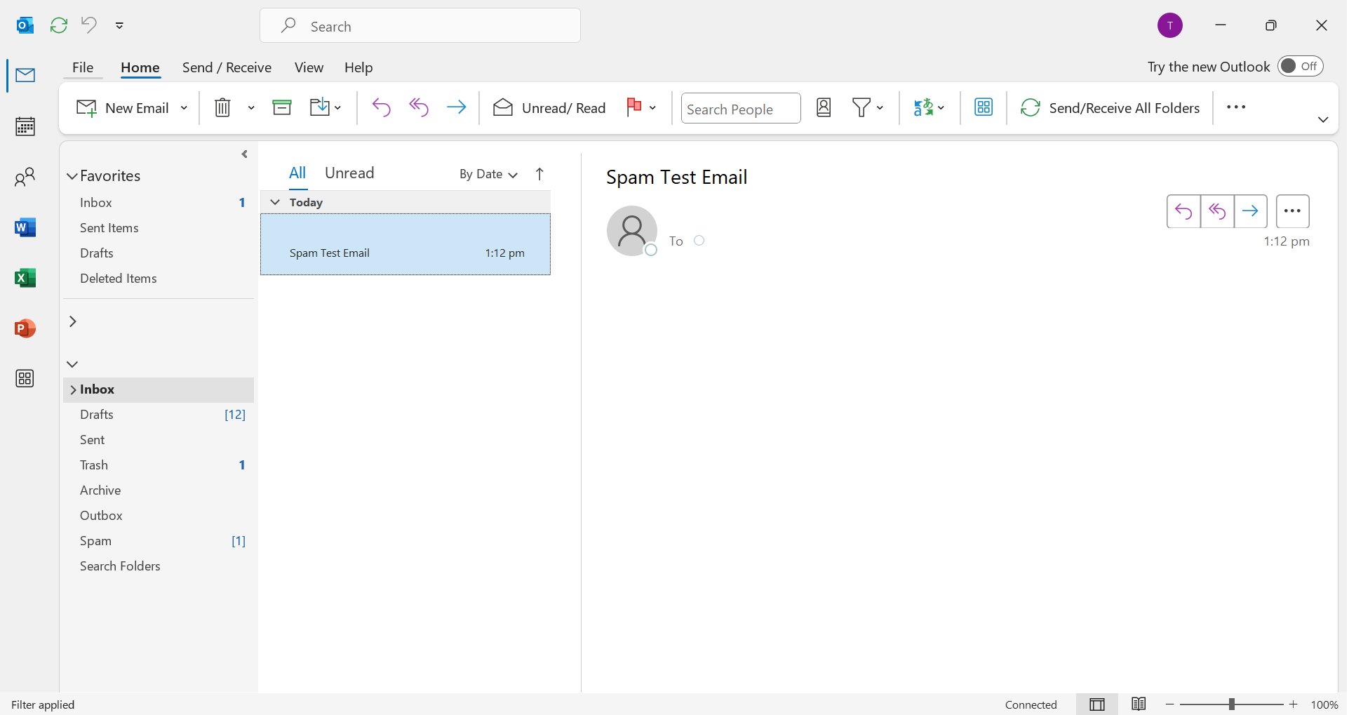The height and width of the screenshot is (715, 1349).
Task: Select the Spam Test Email message
Action: tap(405, 244)
